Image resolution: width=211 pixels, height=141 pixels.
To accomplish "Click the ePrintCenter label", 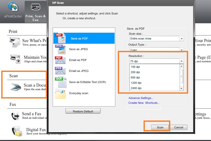I will pyautogui.click(x=13, y=16).
